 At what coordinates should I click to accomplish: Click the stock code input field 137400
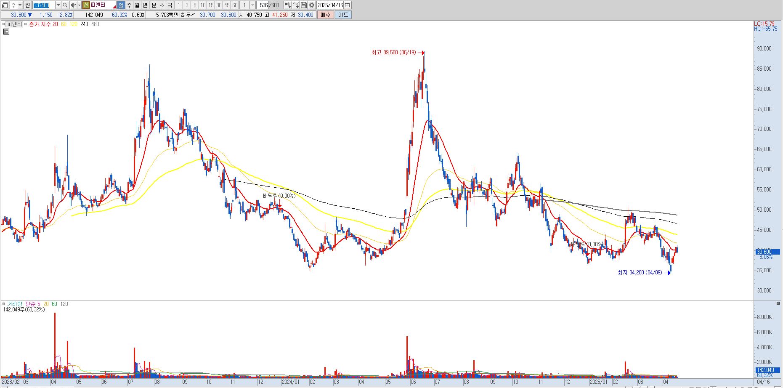coord(44,5)
